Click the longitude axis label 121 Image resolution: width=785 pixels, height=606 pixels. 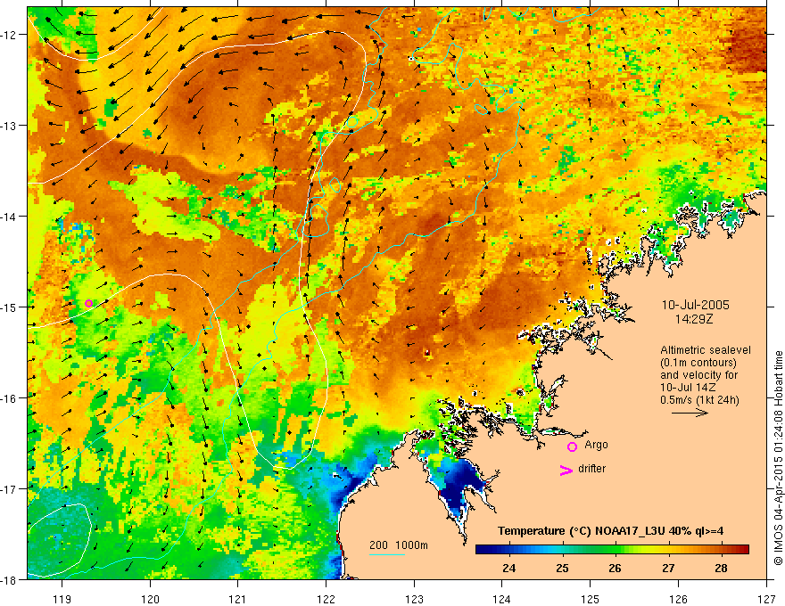[237, 599]
